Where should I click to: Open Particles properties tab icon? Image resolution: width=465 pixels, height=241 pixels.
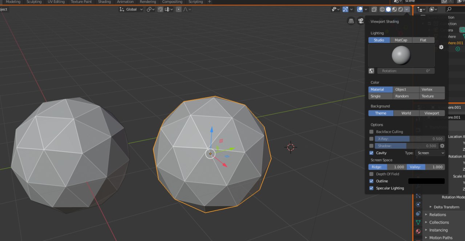click(x=418, y=196)
